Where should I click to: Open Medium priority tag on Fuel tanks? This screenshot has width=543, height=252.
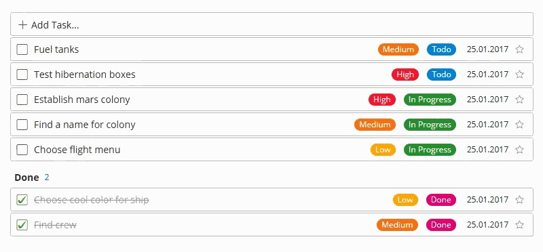pyautogui.click(x=398, y=49)
